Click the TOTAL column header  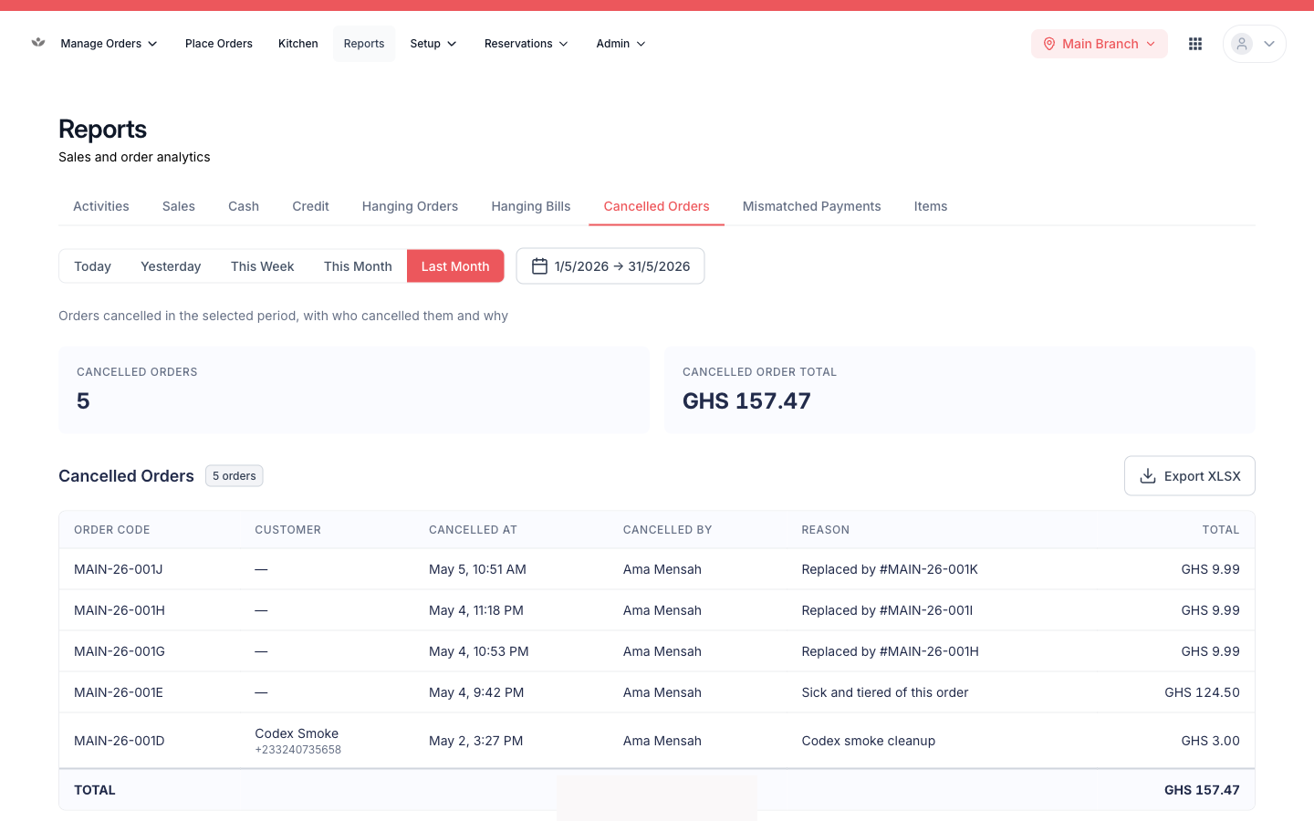1221,530
